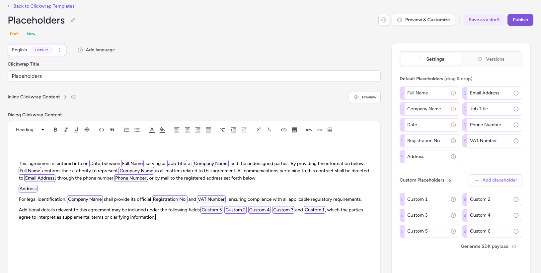541x273 pixels.
Task: Save the template as a draft
Action: [x=484, y=20]
